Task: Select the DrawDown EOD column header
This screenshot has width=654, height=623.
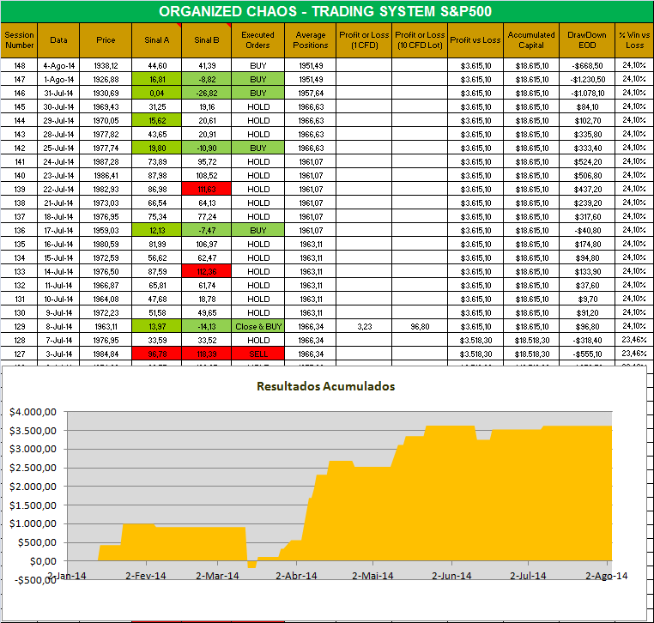Action: pyautogui.click(x=587, y=40)
